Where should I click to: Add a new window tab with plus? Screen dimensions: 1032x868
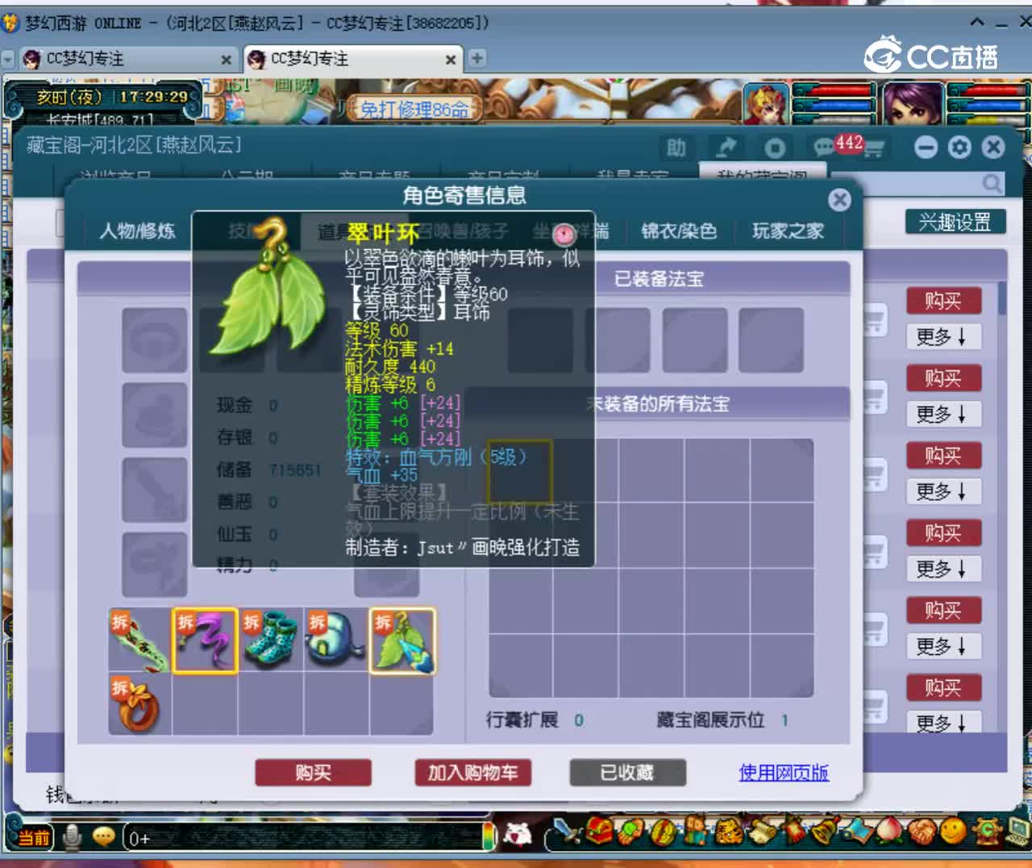tap(477, 58)
